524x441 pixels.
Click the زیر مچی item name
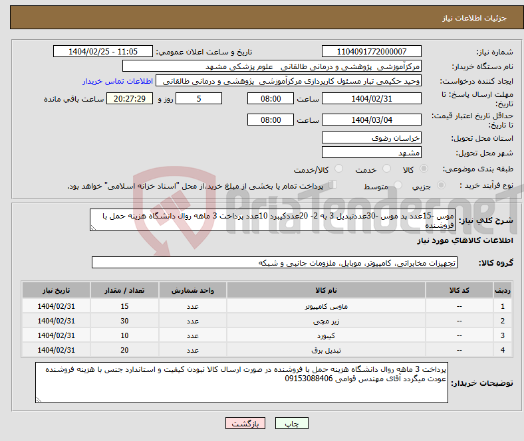coord(326,321)
